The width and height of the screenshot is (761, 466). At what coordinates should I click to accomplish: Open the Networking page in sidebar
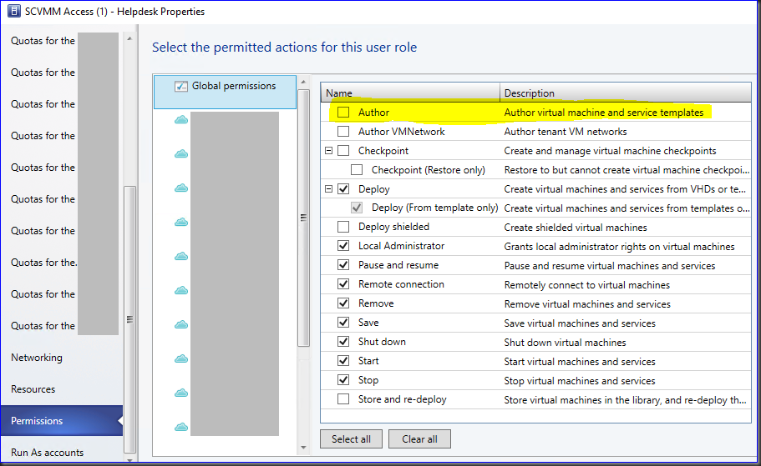[37, 358]
